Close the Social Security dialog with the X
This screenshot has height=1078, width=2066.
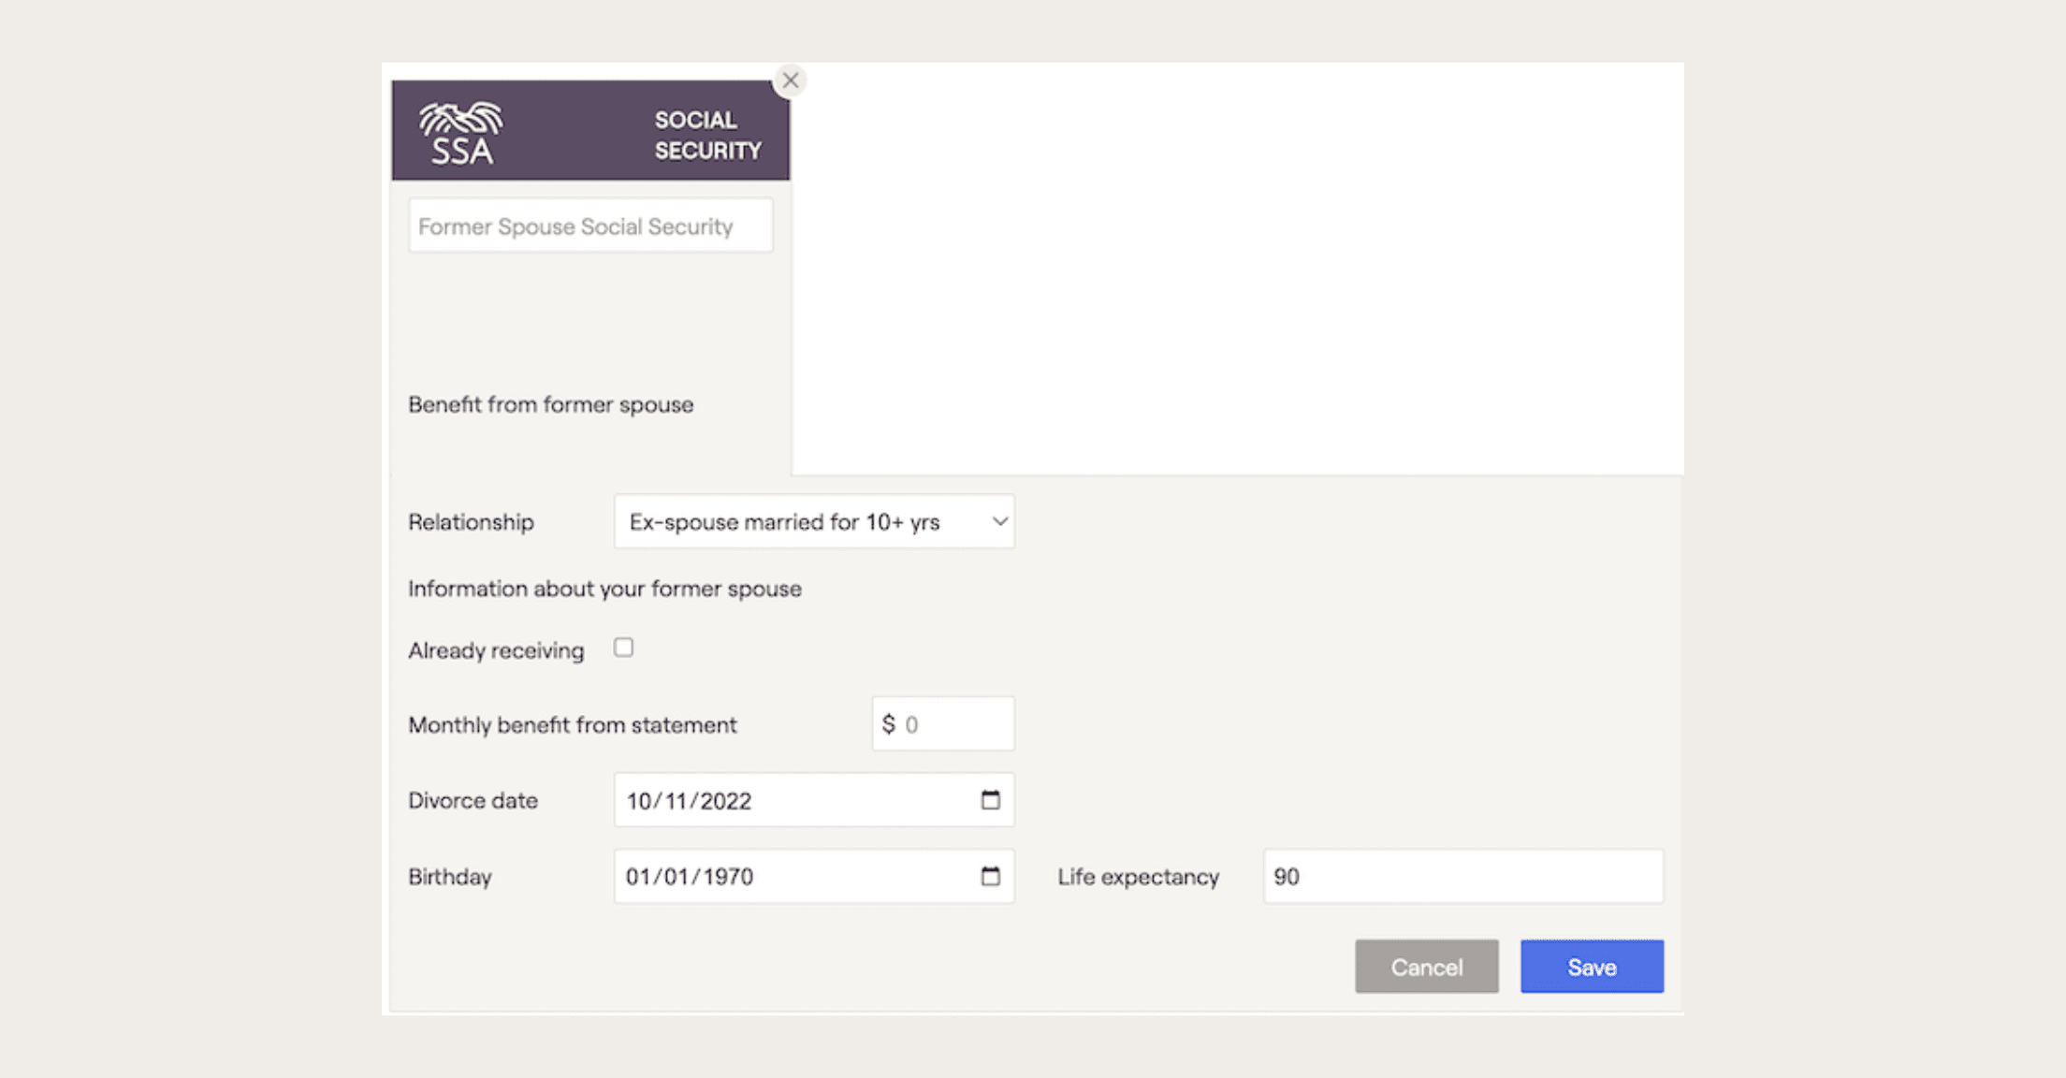[x=791, y=80]
